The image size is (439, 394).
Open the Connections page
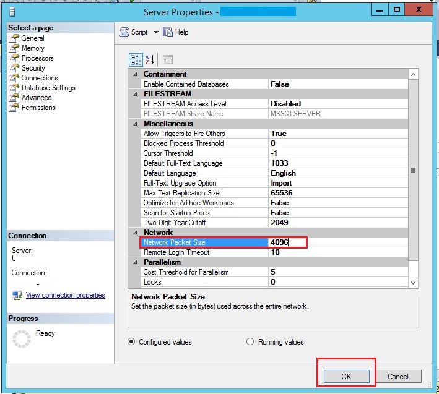(40, 78)
